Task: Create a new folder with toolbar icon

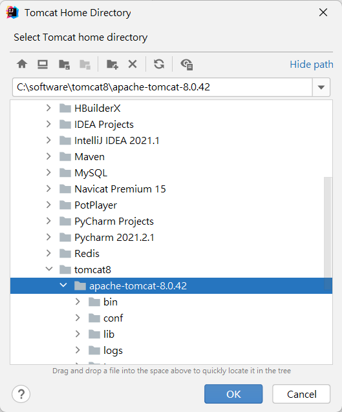Action: coord(112,64)
